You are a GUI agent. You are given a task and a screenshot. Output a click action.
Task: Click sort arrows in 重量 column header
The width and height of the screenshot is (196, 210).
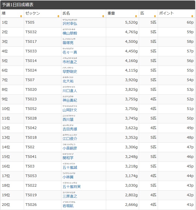pos(136,16)
